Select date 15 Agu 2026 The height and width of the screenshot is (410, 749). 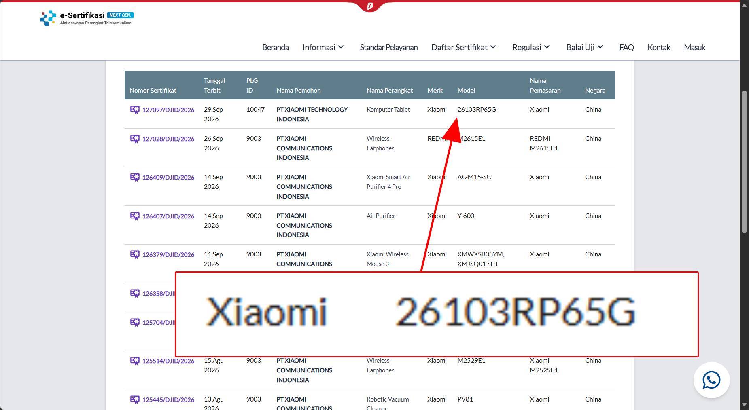(x=214, y=365)
